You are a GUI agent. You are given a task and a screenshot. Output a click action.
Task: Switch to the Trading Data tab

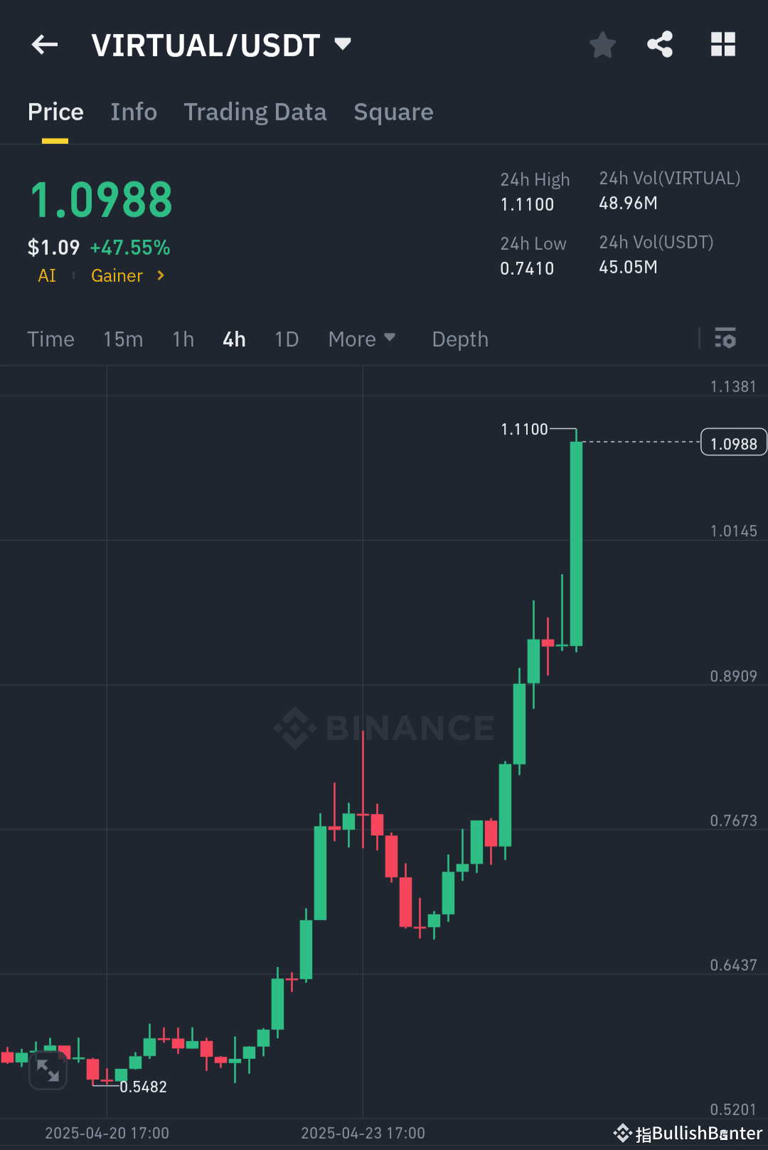255,112
